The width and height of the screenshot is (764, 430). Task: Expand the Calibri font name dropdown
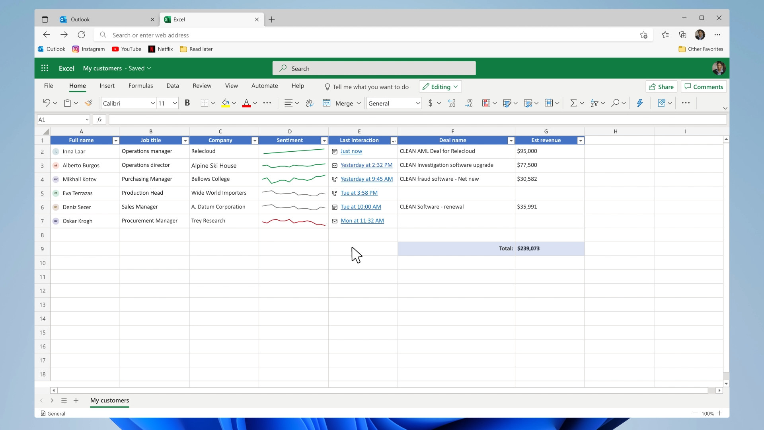152,104
